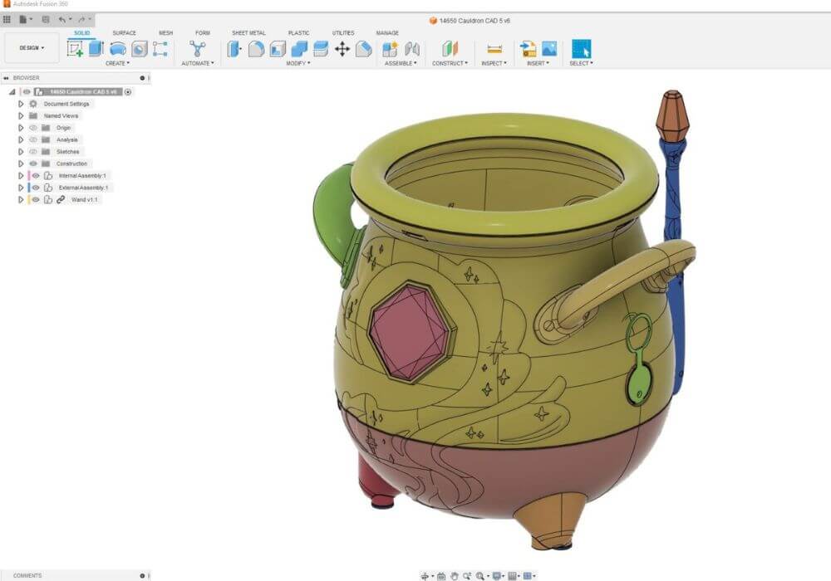Viewport: 831px width, 581px height.
Task: Expand External Assembly:1 node
Action: 21,188
